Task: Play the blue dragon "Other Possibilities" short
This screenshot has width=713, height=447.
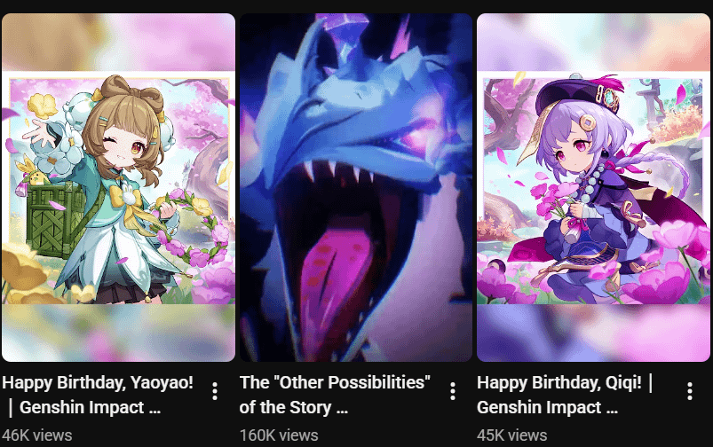Action: tap(356, 187)
